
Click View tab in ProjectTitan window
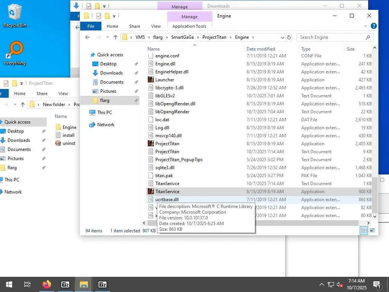63,94
